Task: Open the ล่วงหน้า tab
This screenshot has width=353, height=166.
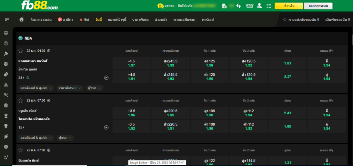Action: coord(161,20)
